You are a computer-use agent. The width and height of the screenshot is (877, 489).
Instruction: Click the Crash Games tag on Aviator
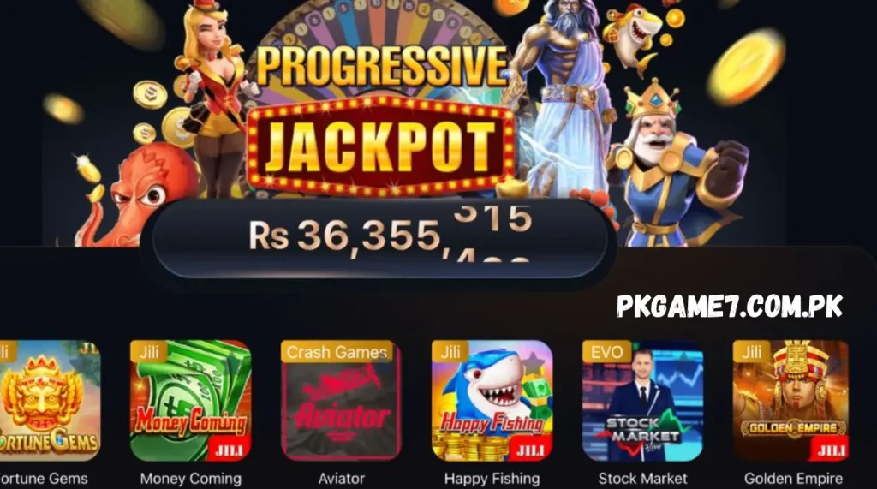pos(337,352)
